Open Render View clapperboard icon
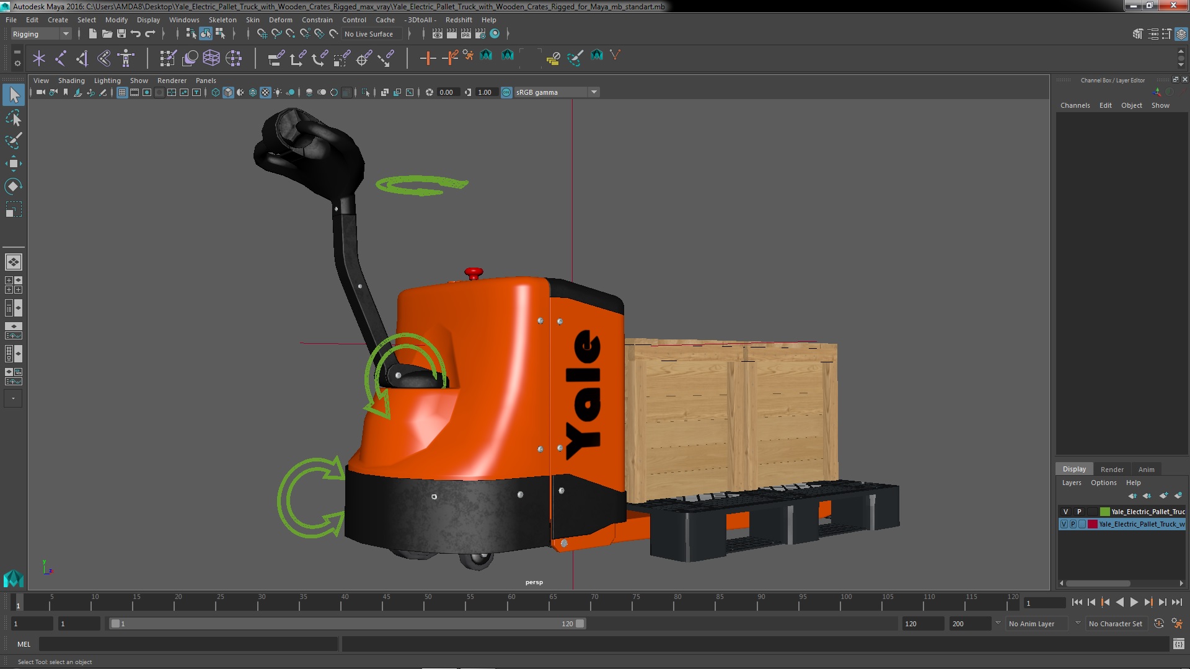Image resolution: width=1190 pixels, height=669 pixels. (438, 34)
